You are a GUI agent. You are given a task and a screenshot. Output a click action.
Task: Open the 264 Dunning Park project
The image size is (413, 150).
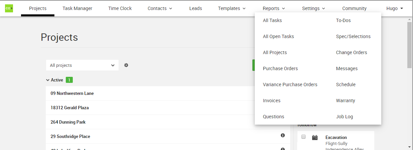[68, 122]
